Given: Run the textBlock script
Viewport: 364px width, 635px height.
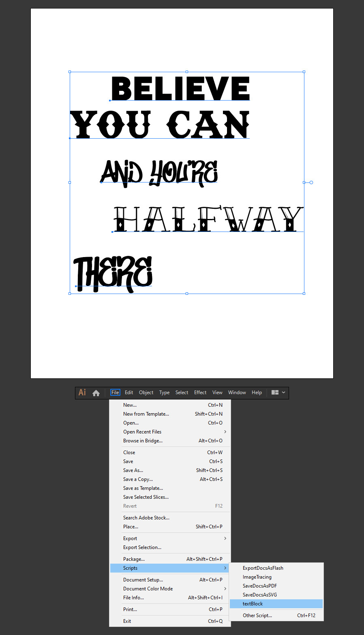Looking at the screenshot, I should pyautogui.click(x=276, y=604).
